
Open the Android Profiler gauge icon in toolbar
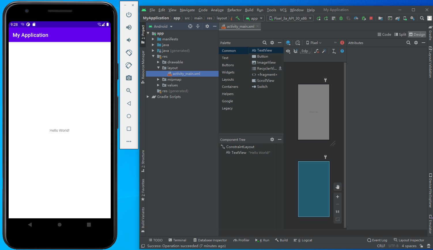[356, 18]
